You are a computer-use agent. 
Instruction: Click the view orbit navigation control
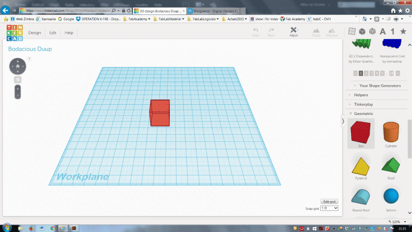[18, 67]
